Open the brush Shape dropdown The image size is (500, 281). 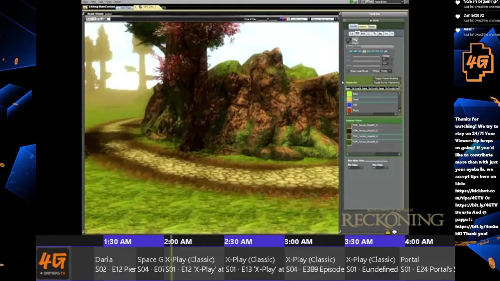[386, 71]
